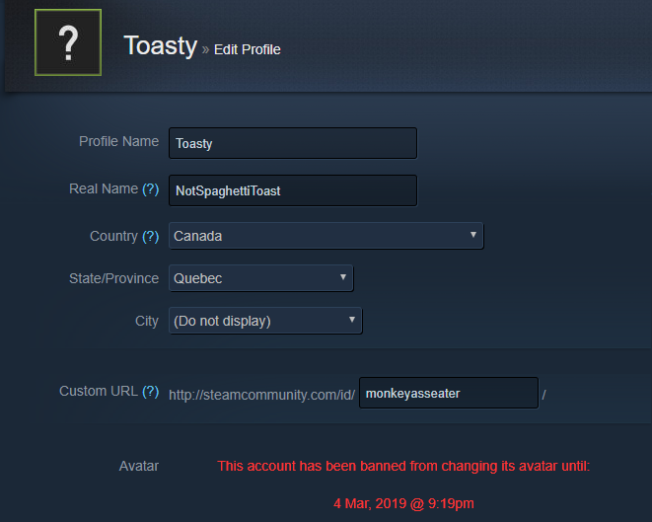Focus the Custom URL field with monkeyasseater

[449, 393]
